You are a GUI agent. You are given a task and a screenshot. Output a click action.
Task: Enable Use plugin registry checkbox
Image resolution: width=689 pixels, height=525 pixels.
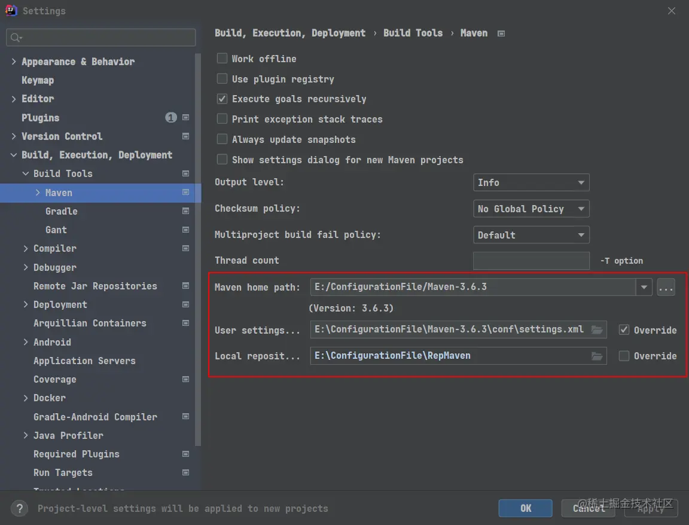[x=222, y=79]
